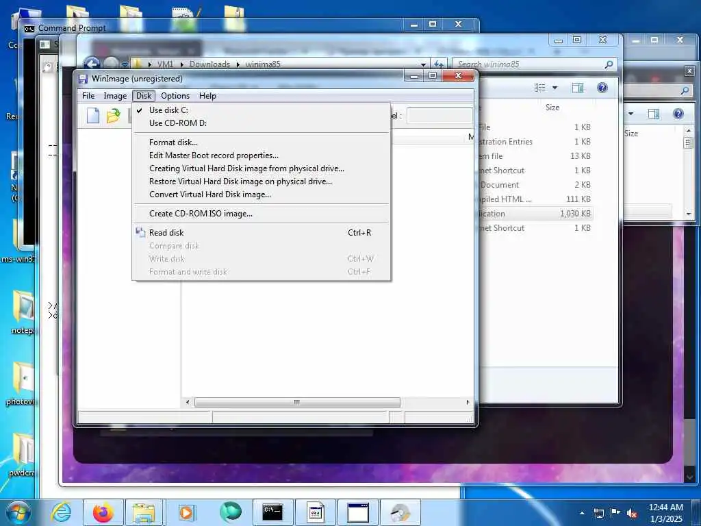Screen dimensions: 701x526
Task: Open the Action Center flag tray icon
Action: (x=615, y=513)
